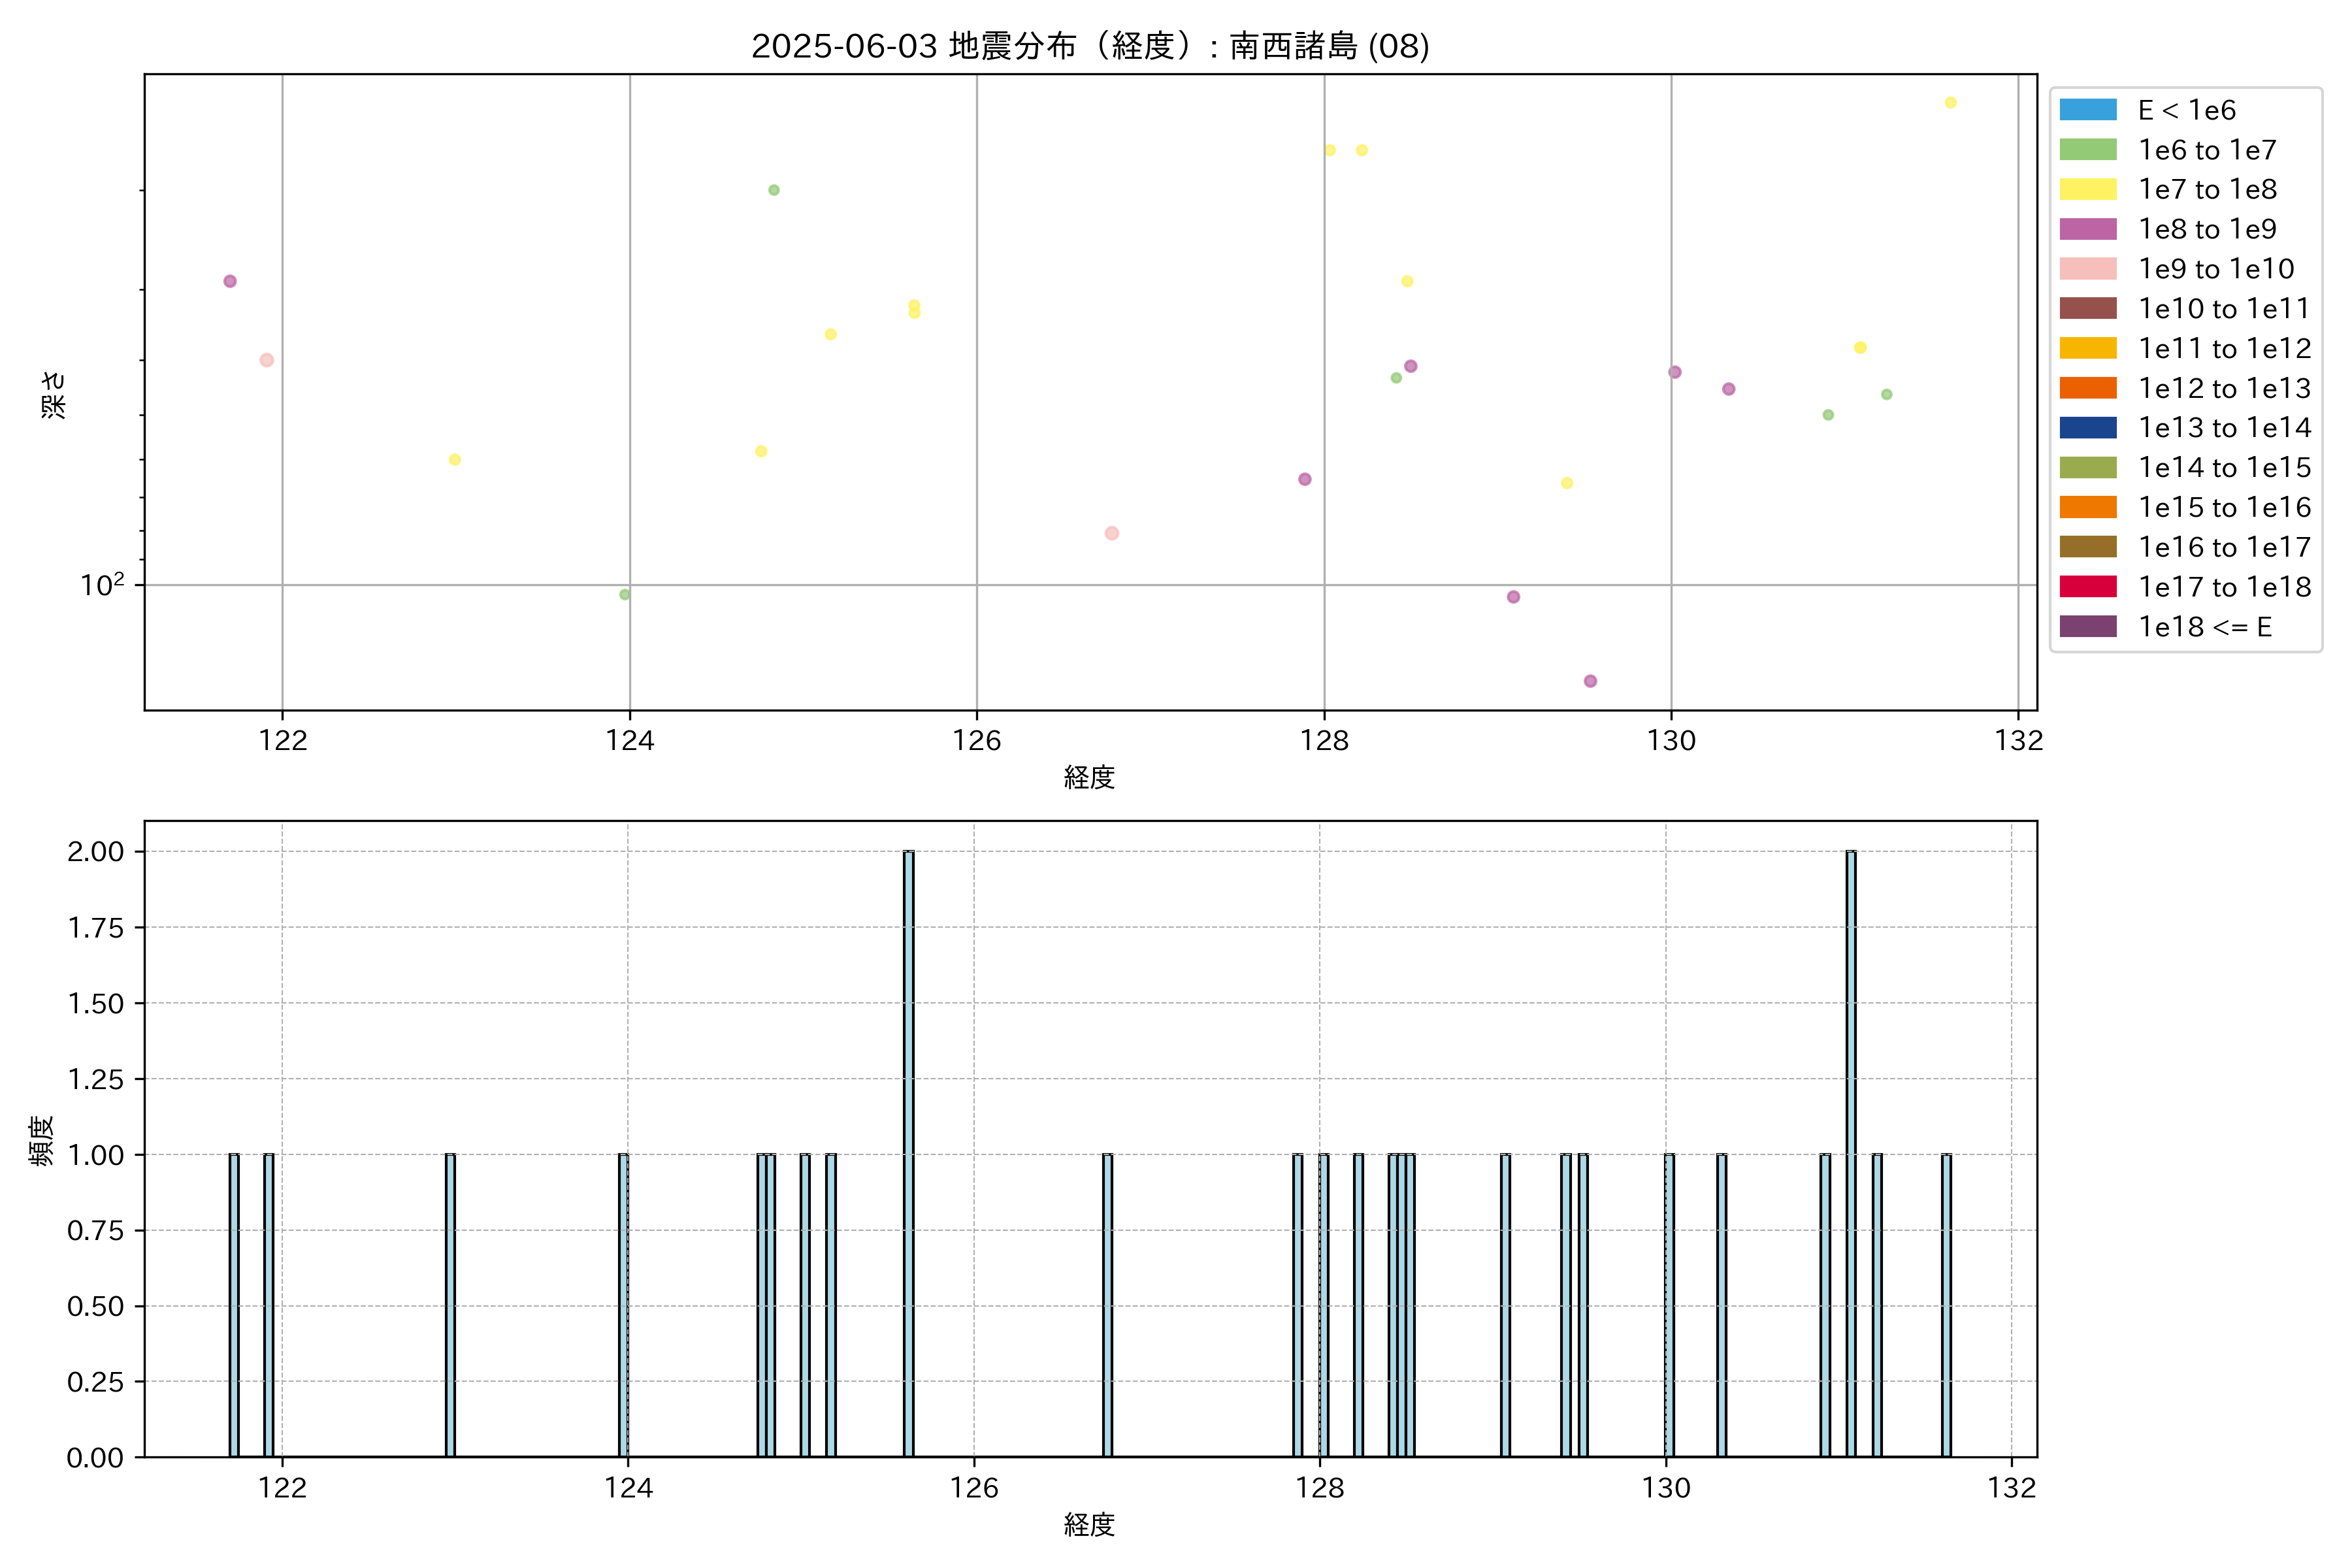This screenshot has width=2352, height=1568.
Task: Click the leftmost histogram bar
Action: [234, 1305]
